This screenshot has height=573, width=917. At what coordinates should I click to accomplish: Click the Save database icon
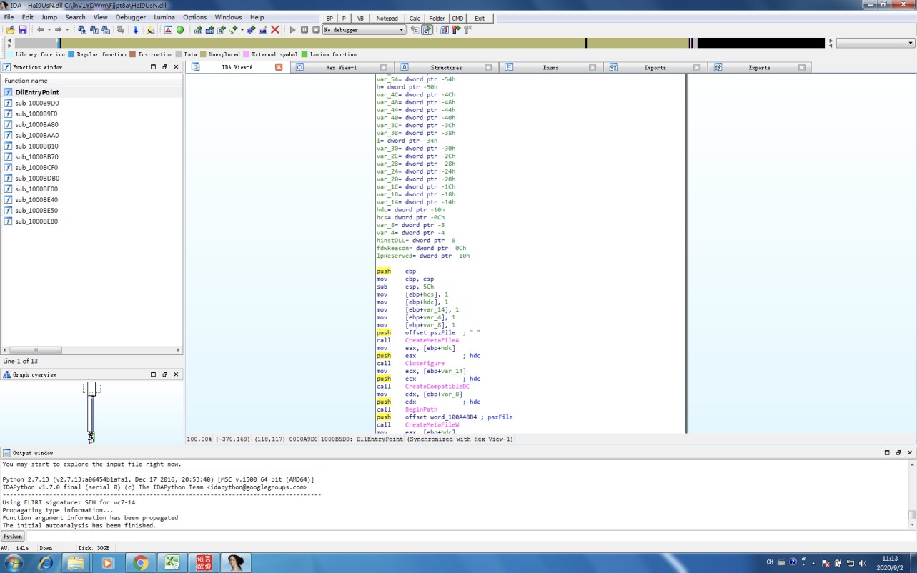coord(22,30)
